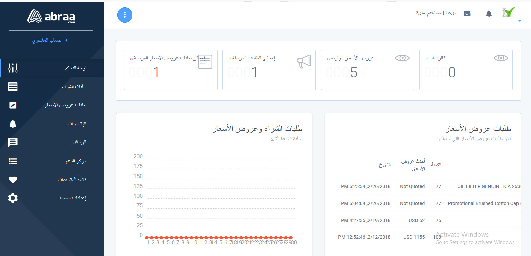
Task: Click the list icon beside طلبات الشراء
Action: pyautogui.click(x=13, y=87)
